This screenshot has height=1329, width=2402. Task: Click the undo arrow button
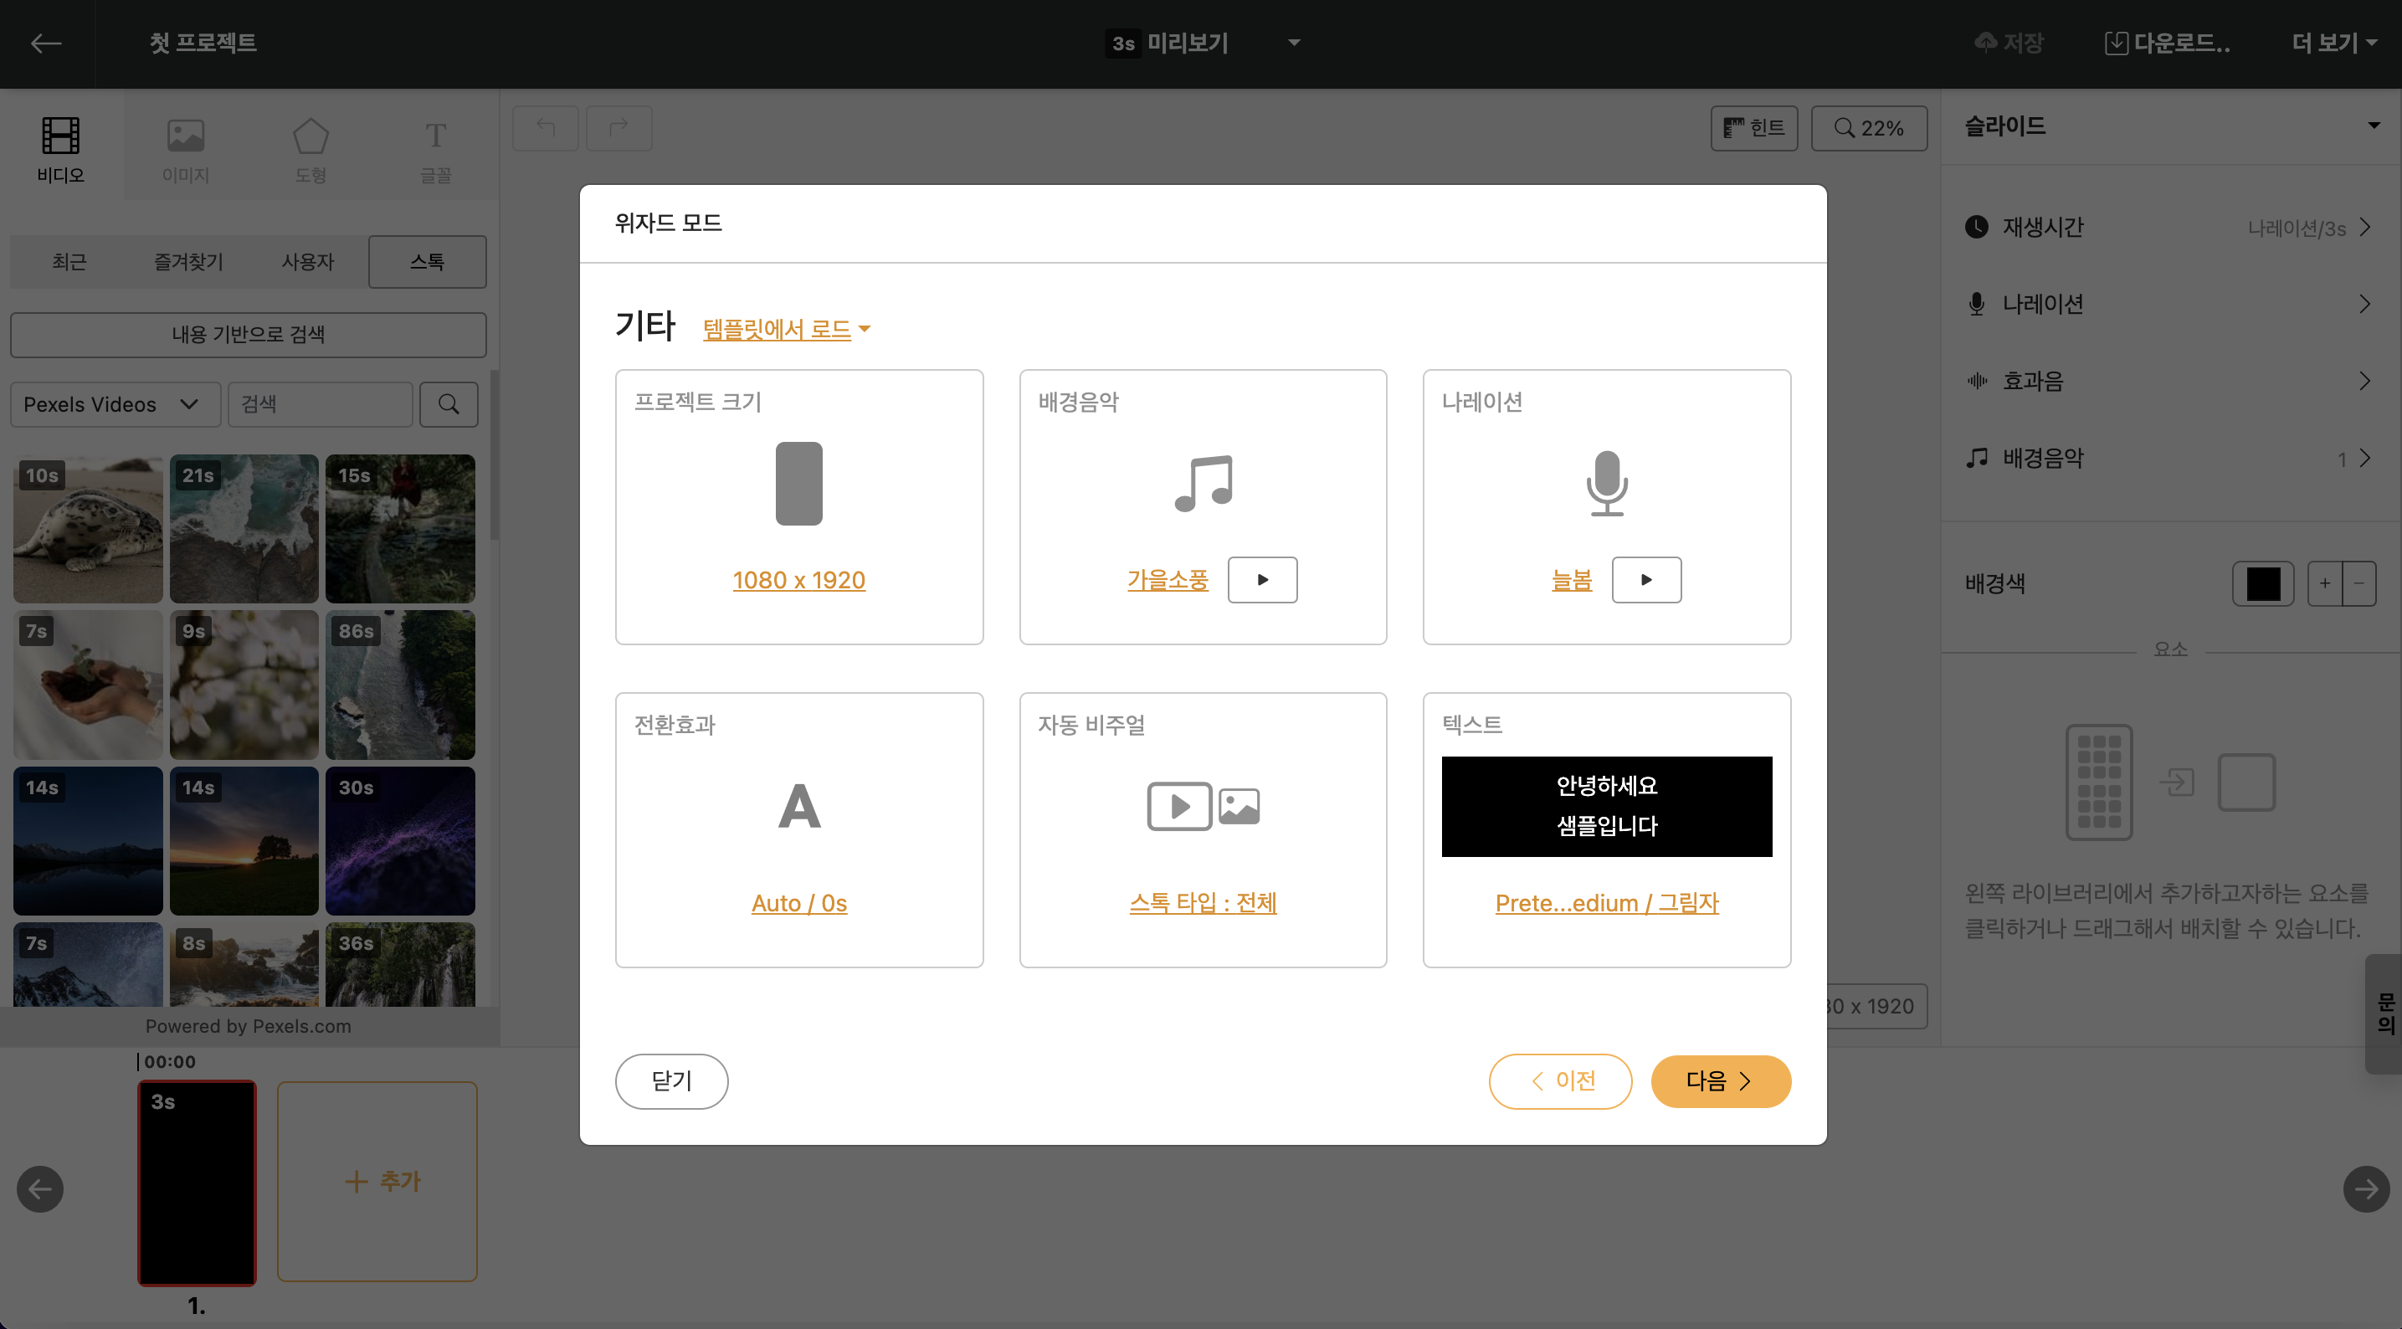(x=546, y=128)
